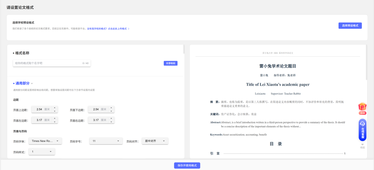Open the upload school format link
The width and height of the screenshot is (374, 170).
(x=108, y=29)
